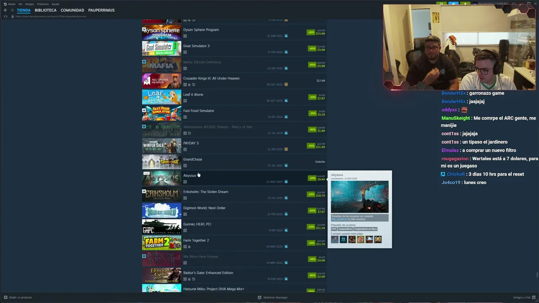Click the Muy positivas review summary
539x303 pixels.
(339, 219)
